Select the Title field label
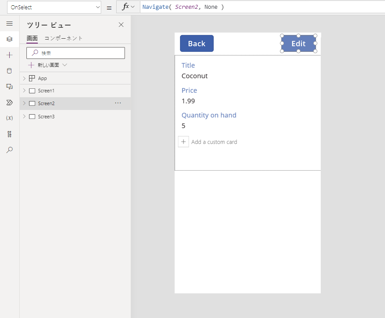This screenshot has height=318, width=385. pyautogui.click(x=188, y=65)
